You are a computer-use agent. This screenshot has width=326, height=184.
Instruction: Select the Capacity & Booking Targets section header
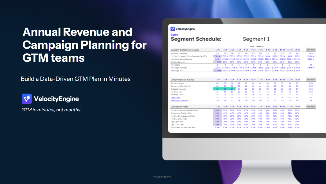(x=185, y=50)
